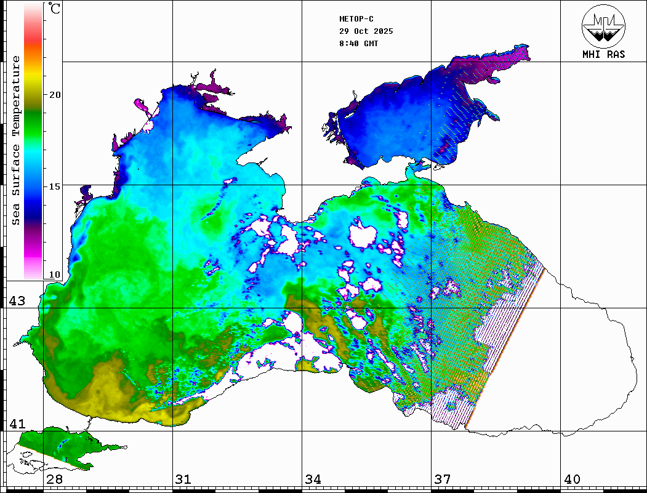Click the date "29 Oct 2025"
Image resolution: width=647 pixels, height=493 pixels.
pos(366,31)
